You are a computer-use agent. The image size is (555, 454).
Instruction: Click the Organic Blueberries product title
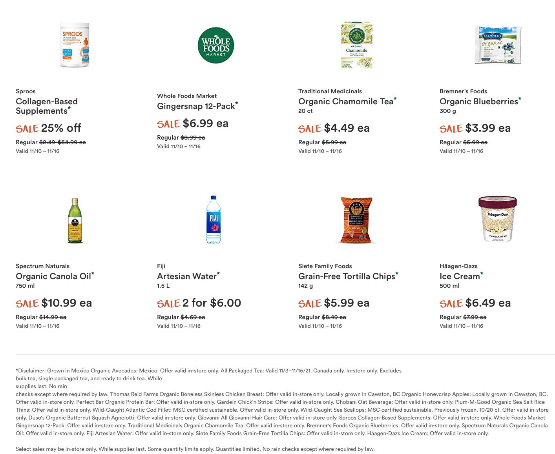pos(479,102)
